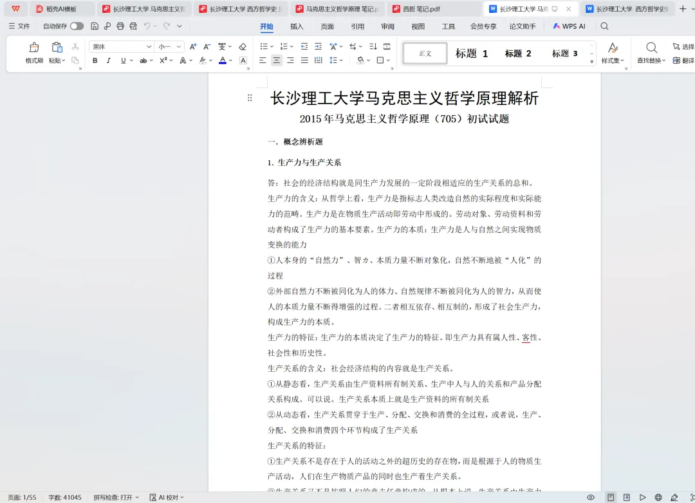Clear formatting with the eraser icon
This screenshot has width=695, height=503.
(x=243, y=46)
